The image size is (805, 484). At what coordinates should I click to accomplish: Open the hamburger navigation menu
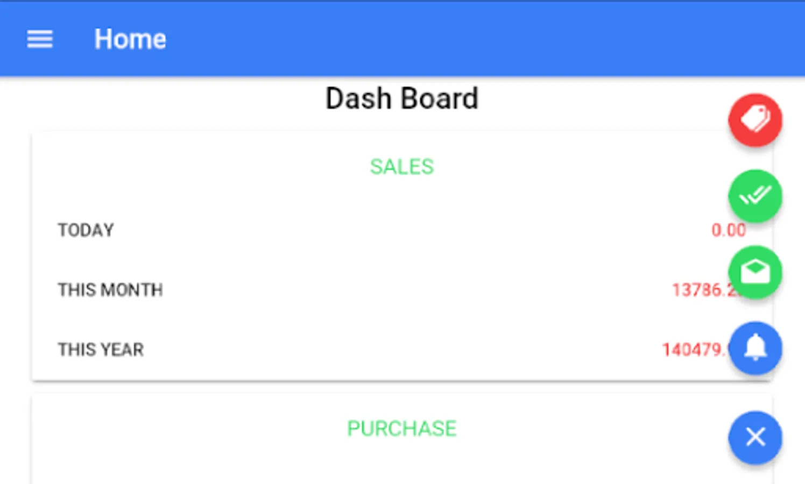(x=40, y=39)
